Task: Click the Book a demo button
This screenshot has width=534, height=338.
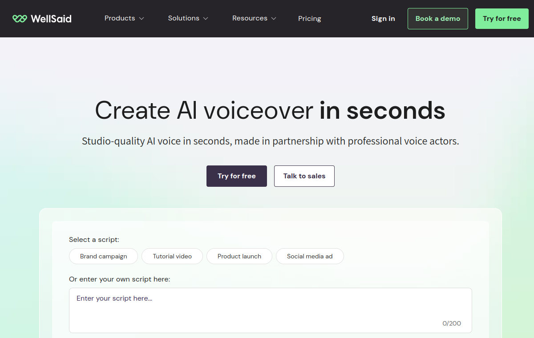Action: [438, 19]
